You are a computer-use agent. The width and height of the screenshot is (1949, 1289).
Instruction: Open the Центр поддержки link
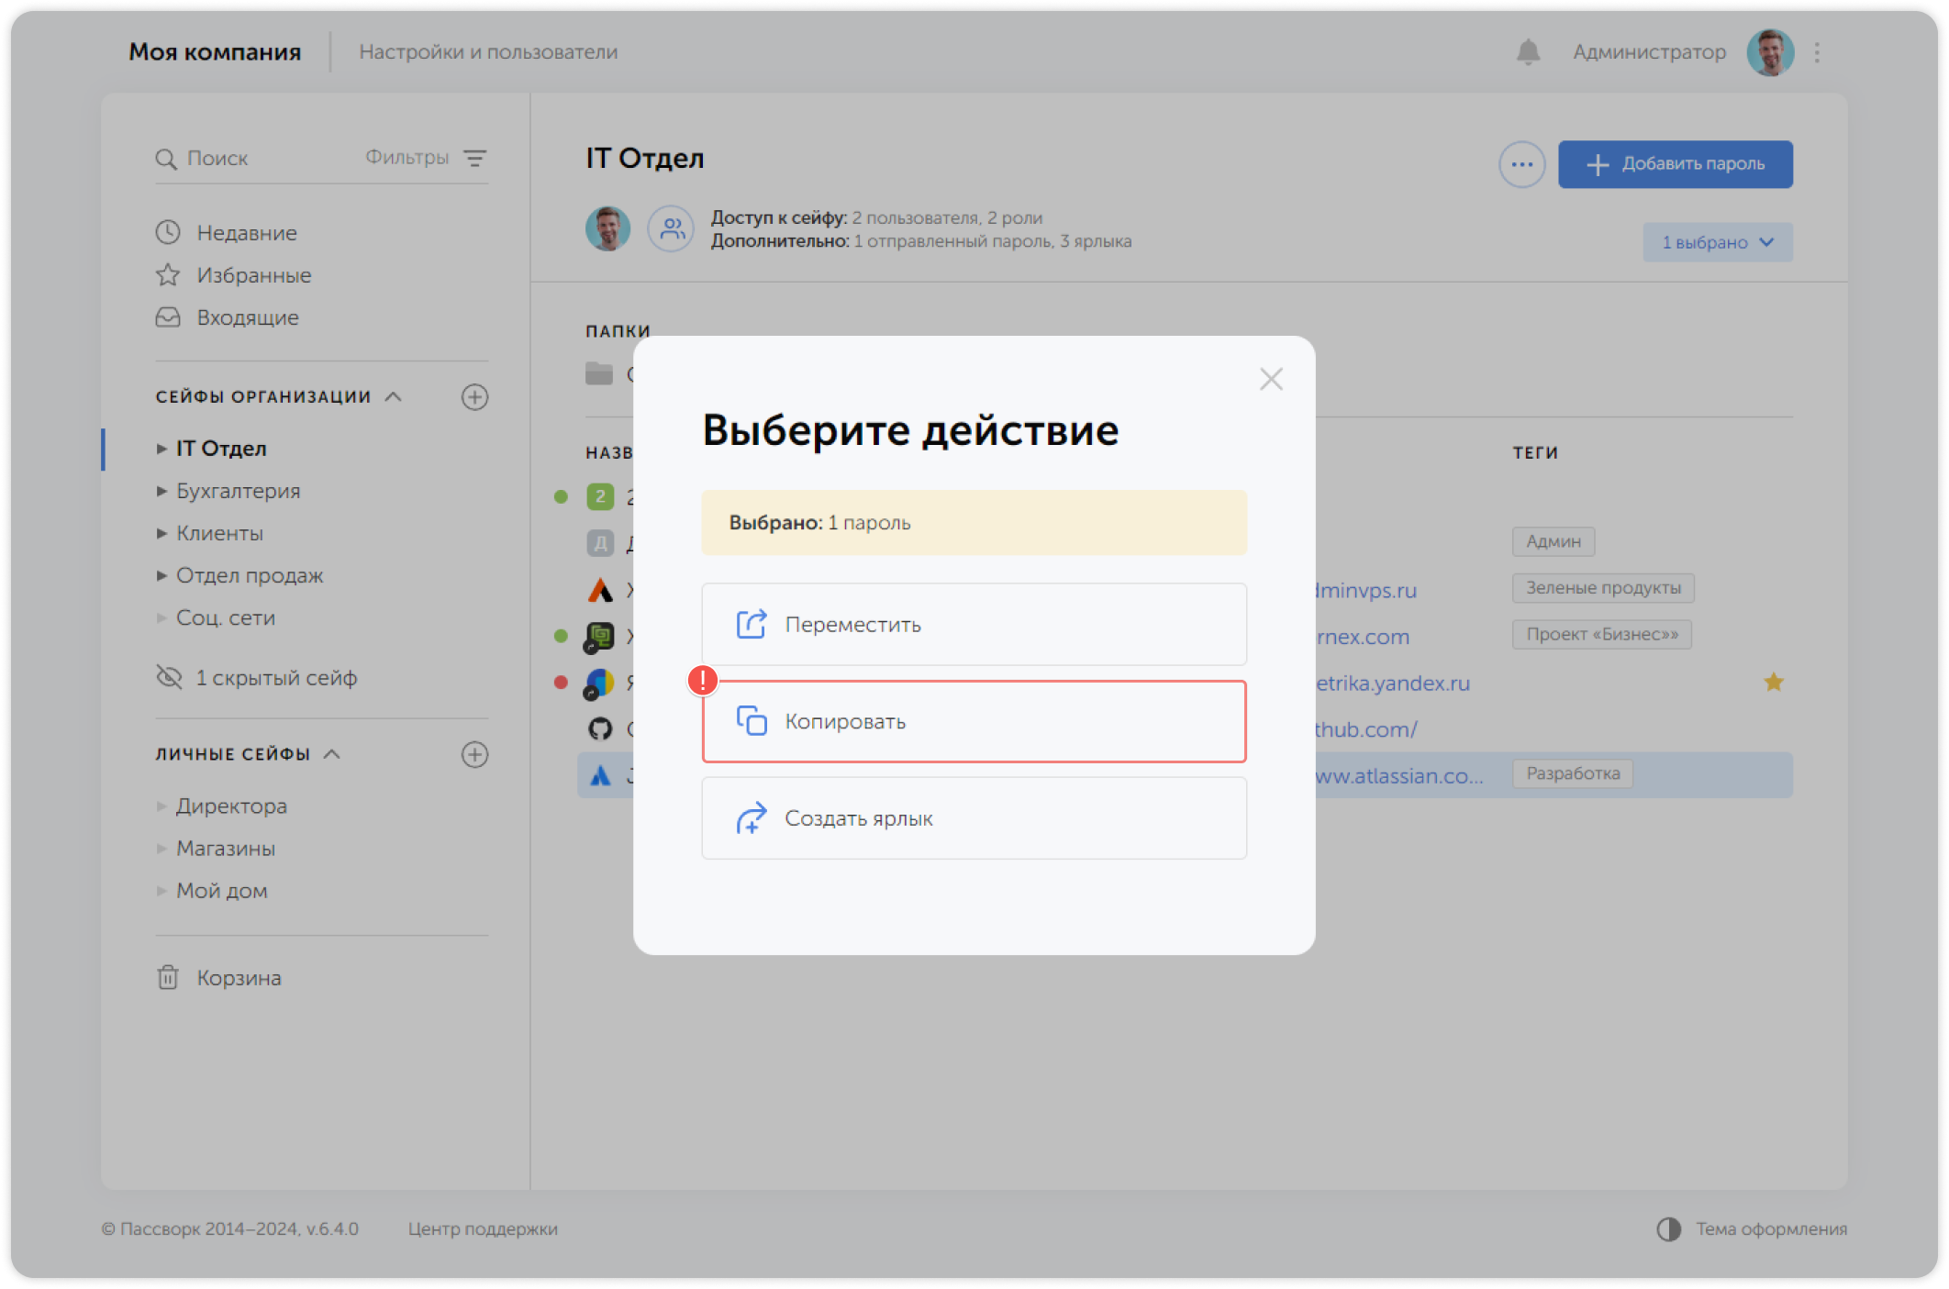click(x=483, y=1228)
